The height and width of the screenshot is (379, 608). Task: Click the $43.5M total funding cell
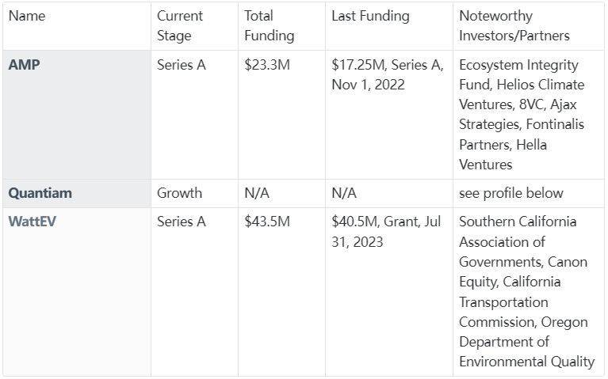click(282, 292)
